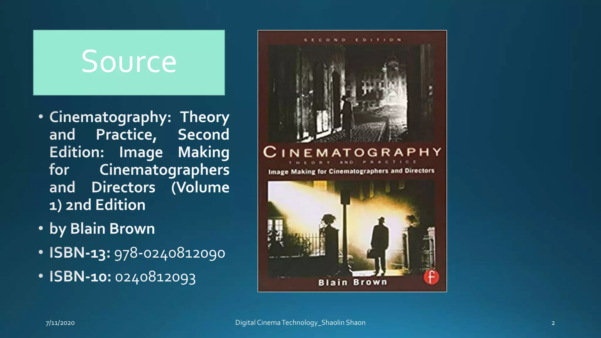Click the bold 'ISBN-10:' label
Screen dimensions: 601x338
tap(80, 276)
